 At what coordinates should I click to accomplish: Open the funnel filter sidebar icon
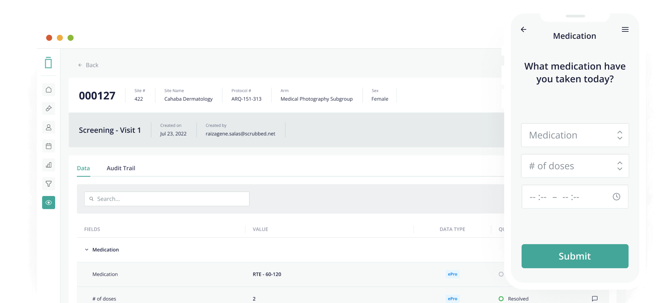(48, 184)
